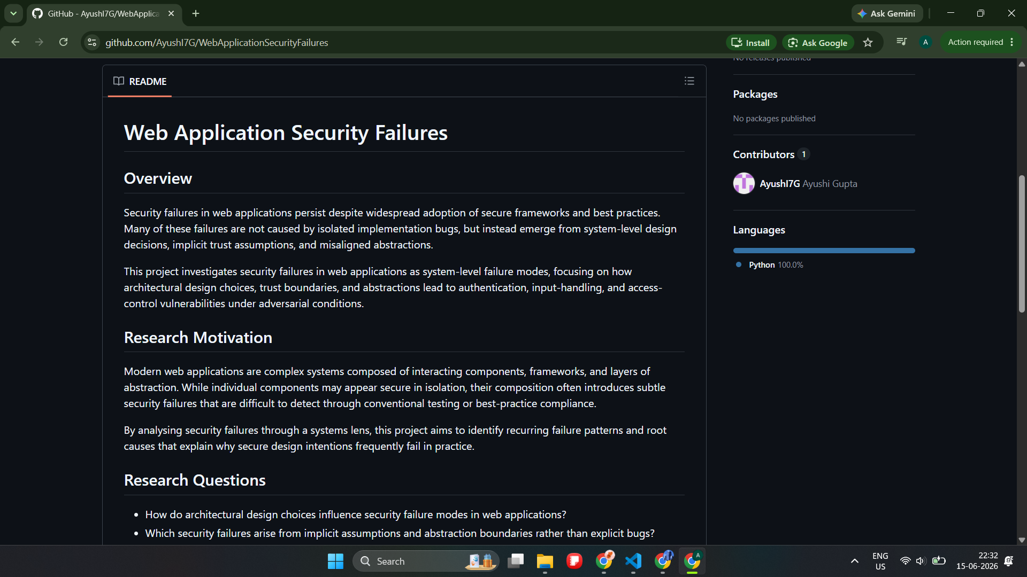Click the No packages published text
The image size is (1027, 577).
pyautogui.click(x=774, y=119)
